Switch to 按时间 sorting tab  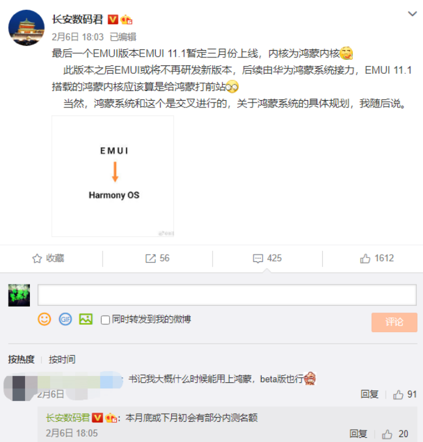[x=62, y=360]
